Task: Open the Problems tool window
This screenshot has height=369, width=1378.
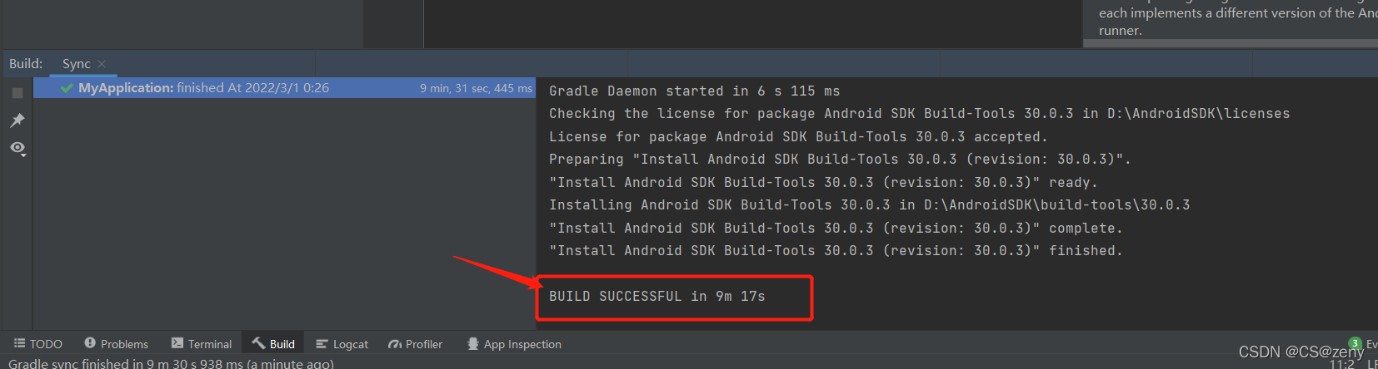Action: coord(116,344)
